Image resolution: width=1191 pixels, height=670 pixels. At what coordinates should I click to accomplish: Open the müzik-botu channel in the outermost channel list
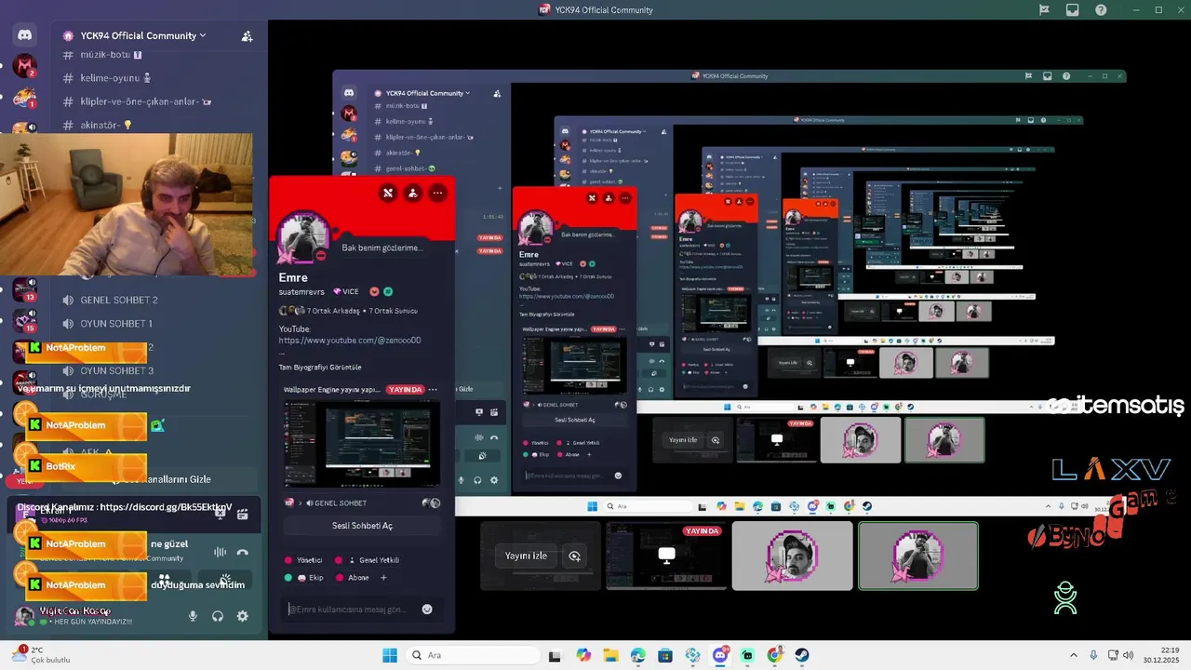(x=102, y=55)
